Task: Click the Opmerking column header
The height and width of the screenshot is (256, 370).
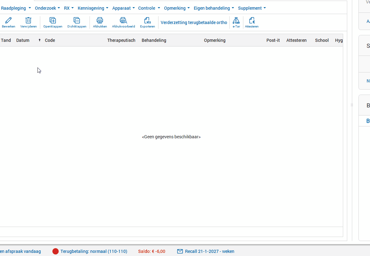Action: coord(215,40)
